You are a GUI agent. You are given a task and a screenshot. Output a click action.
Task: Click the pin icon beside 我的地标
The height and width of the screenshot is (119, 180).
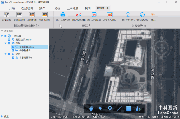coord(13,39)
